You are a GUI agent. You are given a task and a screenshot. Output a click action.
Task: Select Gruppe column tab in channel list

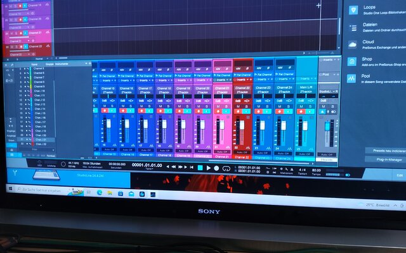pyautogui.click(x=49, y=64)
